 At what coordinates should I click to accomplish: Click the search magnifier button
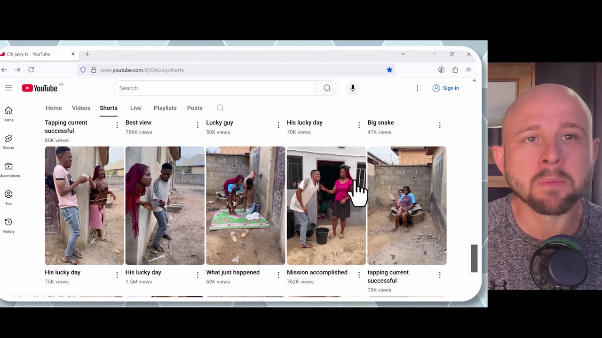pyautogui.click(x=327, y=88)
